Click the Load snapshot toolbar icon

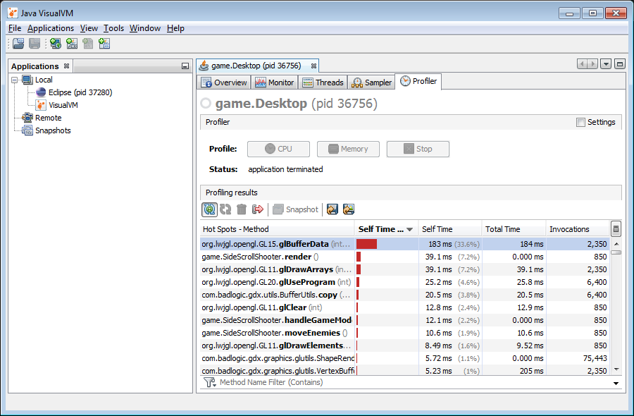tap(18, 43)
